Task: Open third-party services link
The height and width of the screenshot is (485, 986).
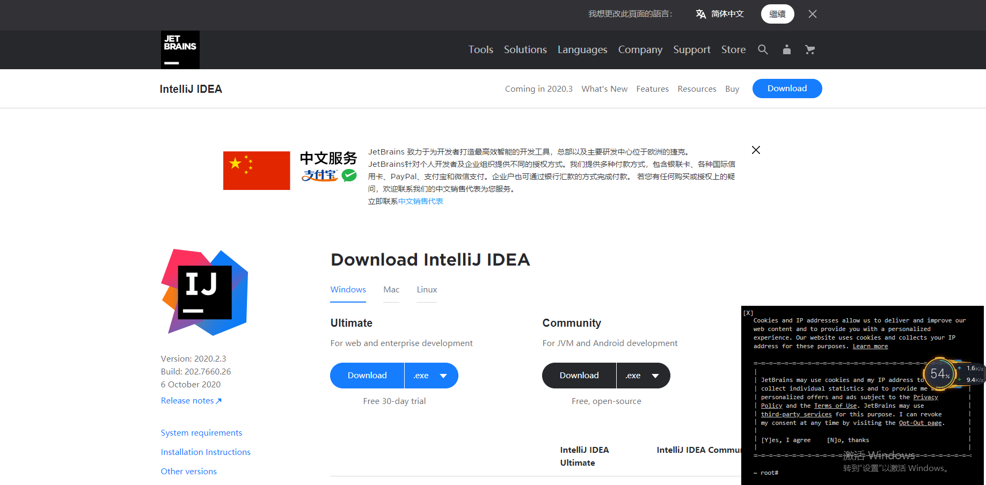Action: [x=796, y=415]
